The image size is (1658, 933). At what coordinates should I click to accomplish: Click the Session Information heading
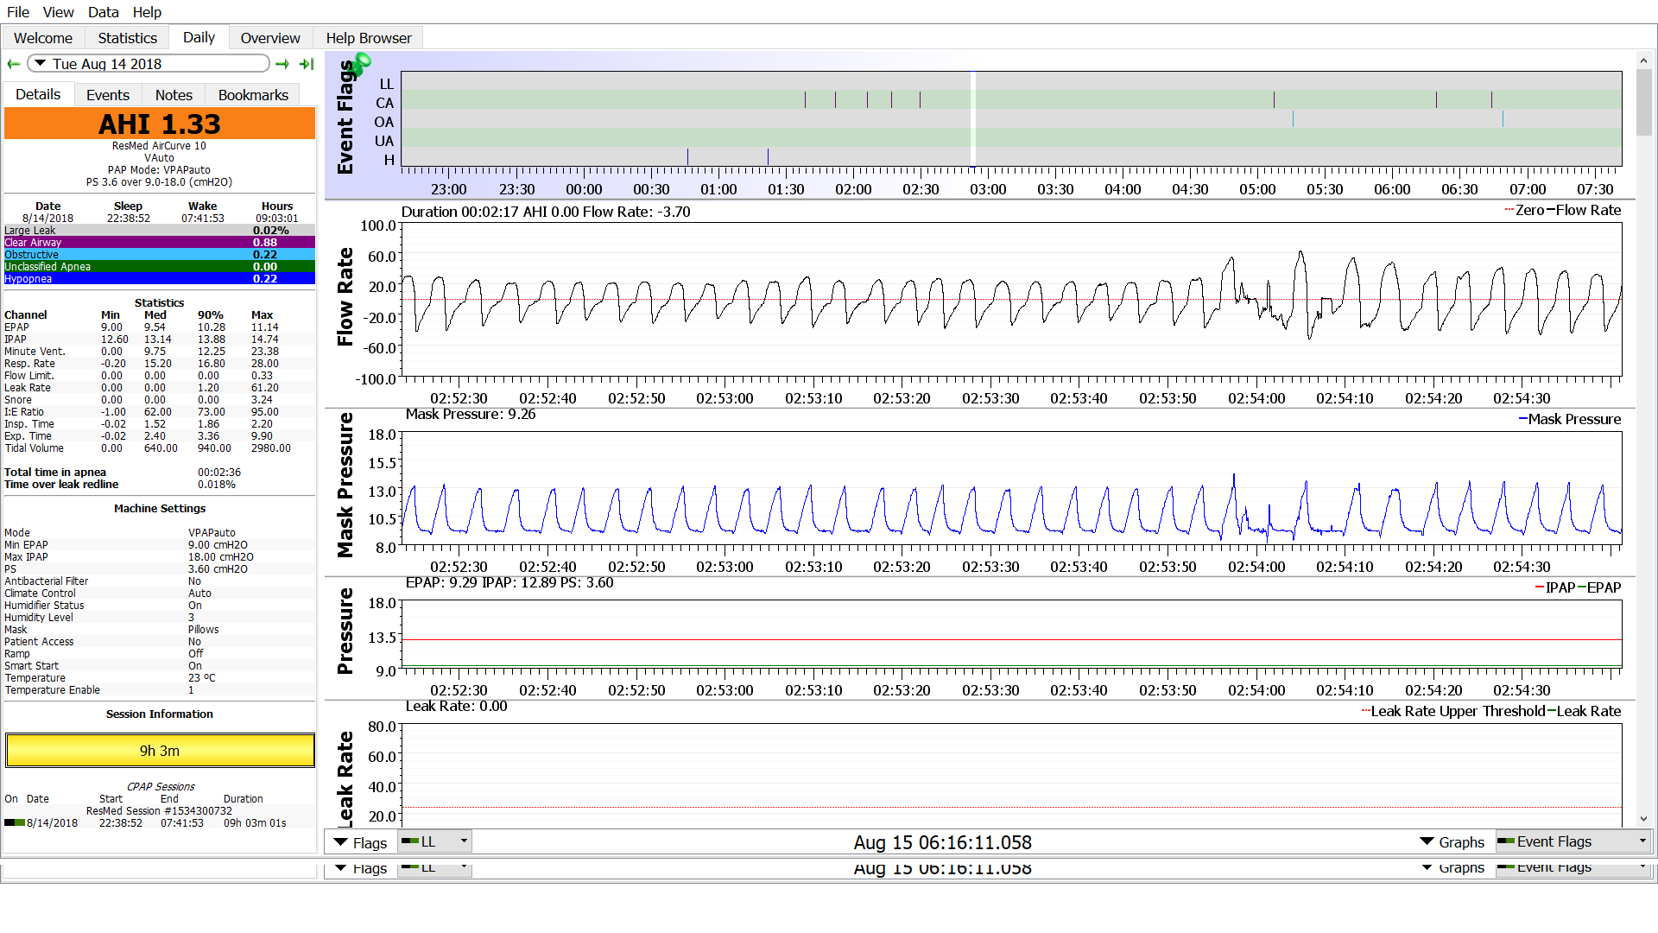click(160, 714)
